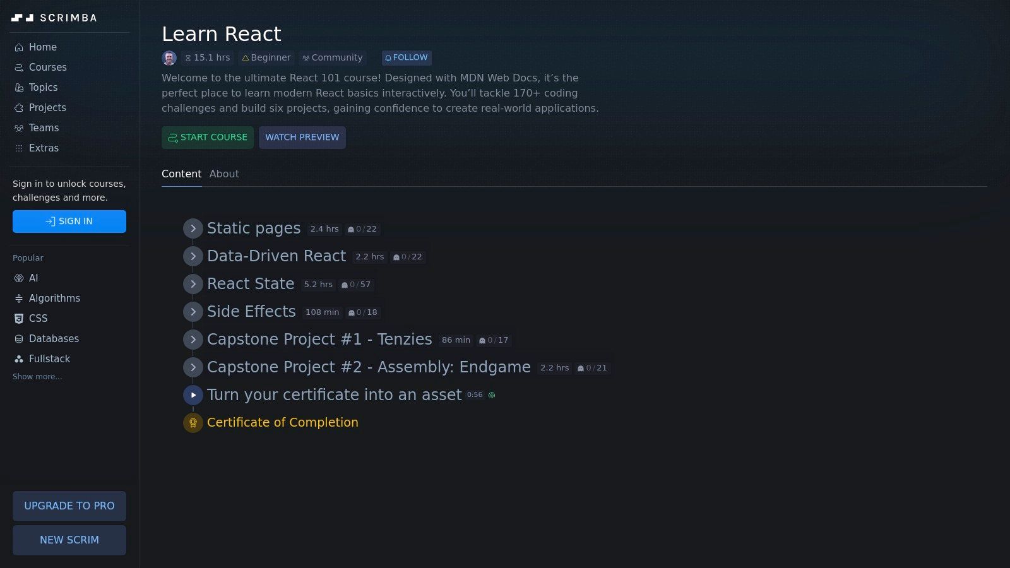
Task: Create a NEW SCRIM
Action: (69, 540)
